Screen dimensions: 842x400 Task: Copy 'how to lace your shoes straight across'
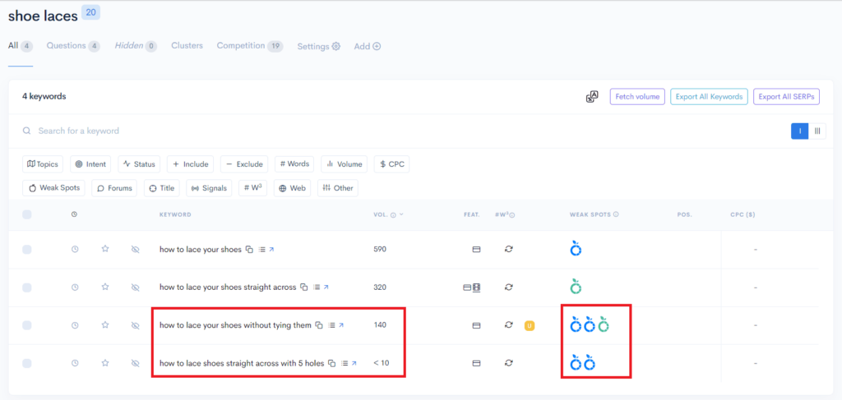point(304,287)
